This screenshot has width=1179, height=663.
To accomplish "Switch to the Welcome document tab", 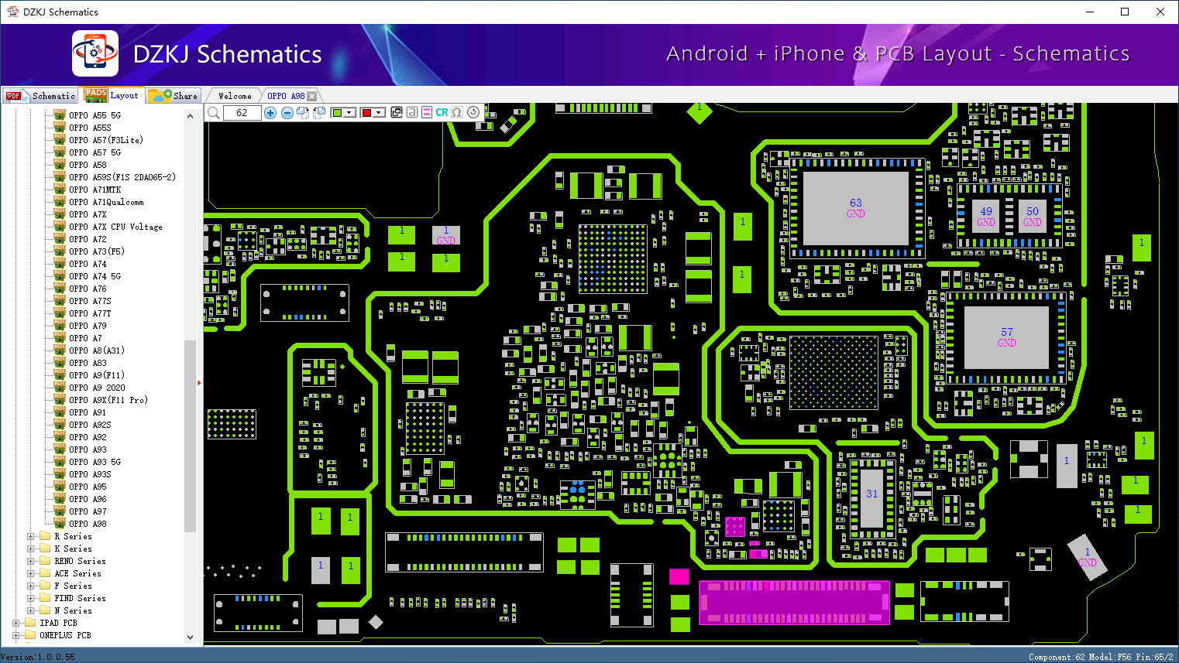I will click(235, 96).
